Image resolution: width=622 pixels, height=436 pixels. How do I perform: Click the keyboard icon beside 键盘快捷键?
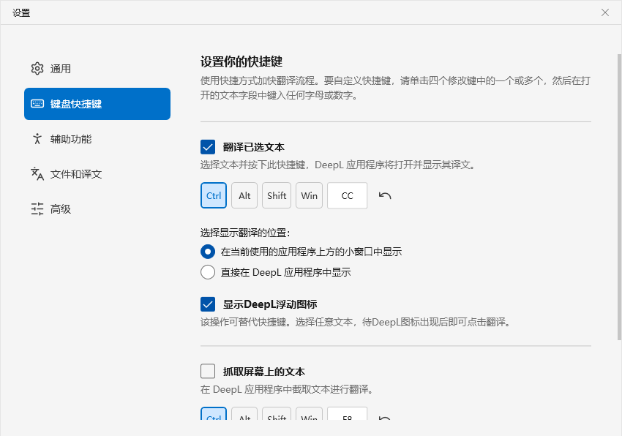point(37,103)
